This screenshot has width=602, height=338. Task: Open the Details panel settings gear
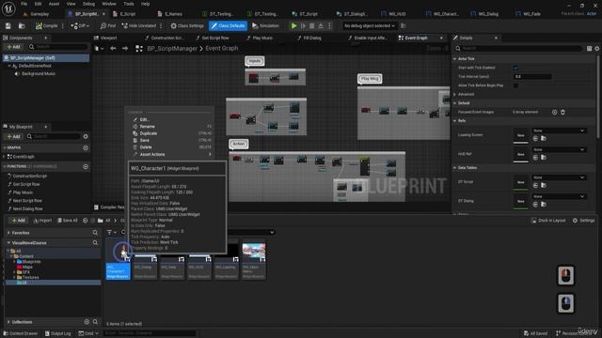coord(597,48)
